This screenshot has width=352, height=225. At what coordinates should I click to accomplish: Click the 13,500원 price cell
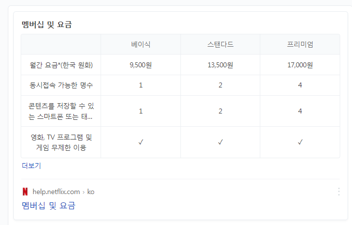click(220, 65)
